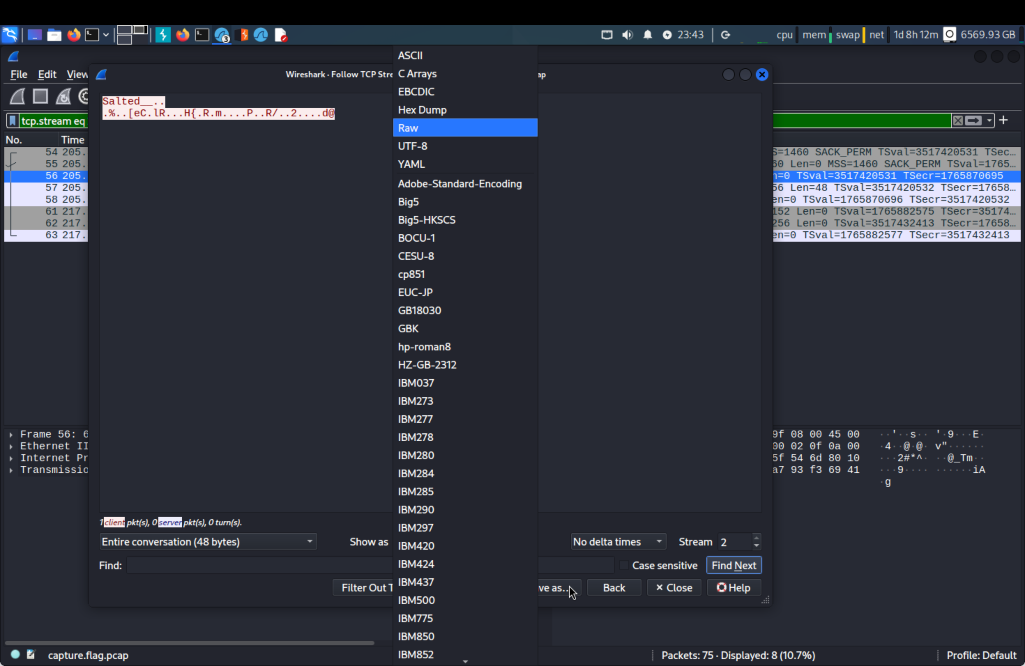
Task: Click the display filter bookmark icon
Action: 13,121
